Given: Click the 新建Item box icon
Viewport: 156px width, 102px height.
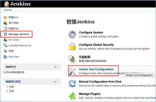Looking at the screenshot, I should click(5, 17).
